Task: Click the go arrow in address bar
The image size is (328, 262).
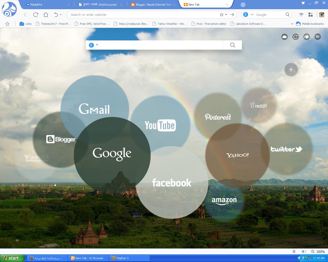Action: pyautogui.click(x=232, y=15)
